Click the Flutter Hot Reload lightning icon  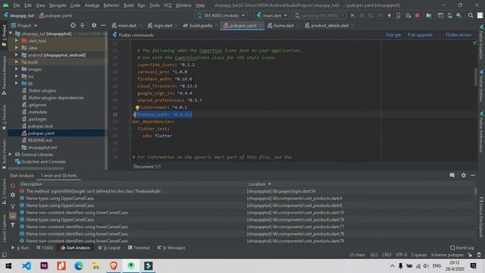pyautogui.click(x=389, y=15)
